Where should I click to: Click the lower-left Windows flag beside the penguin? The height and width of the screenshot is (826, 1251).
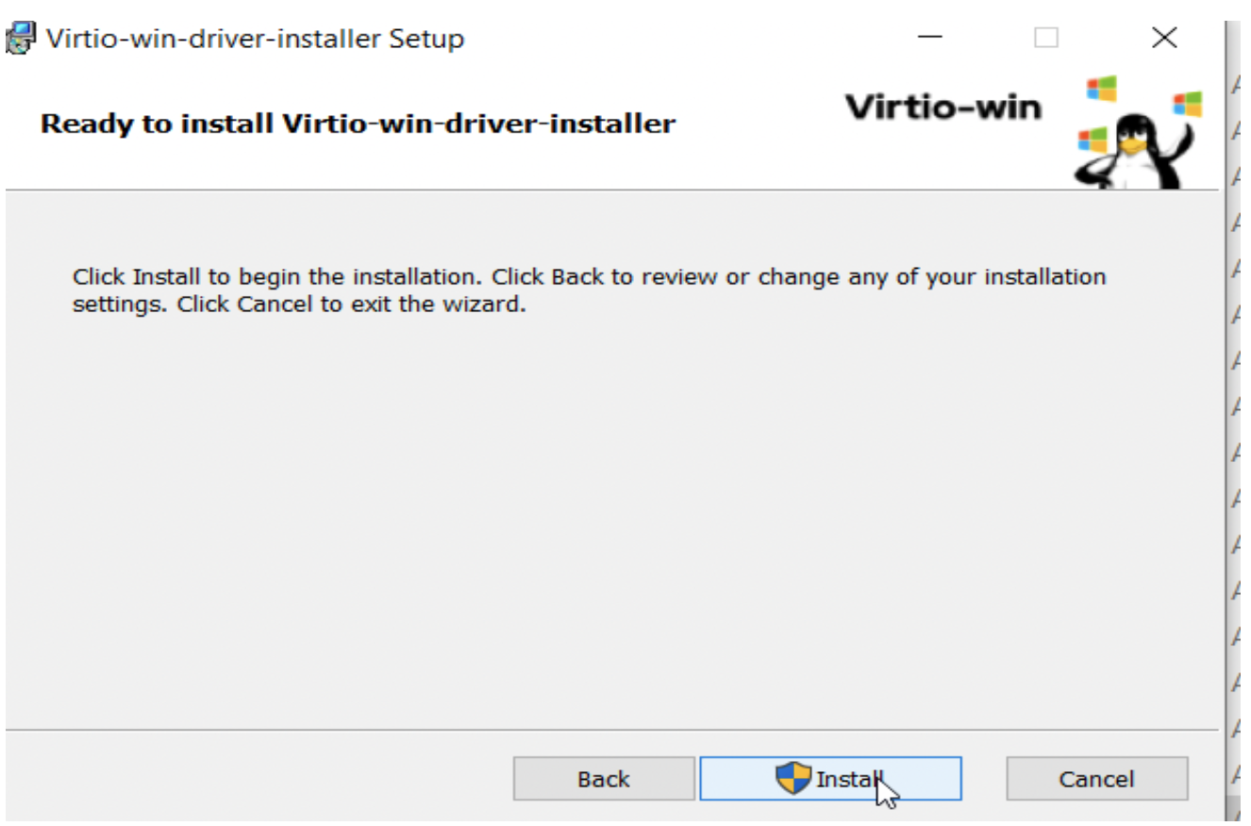click(x=1093, y=140)
